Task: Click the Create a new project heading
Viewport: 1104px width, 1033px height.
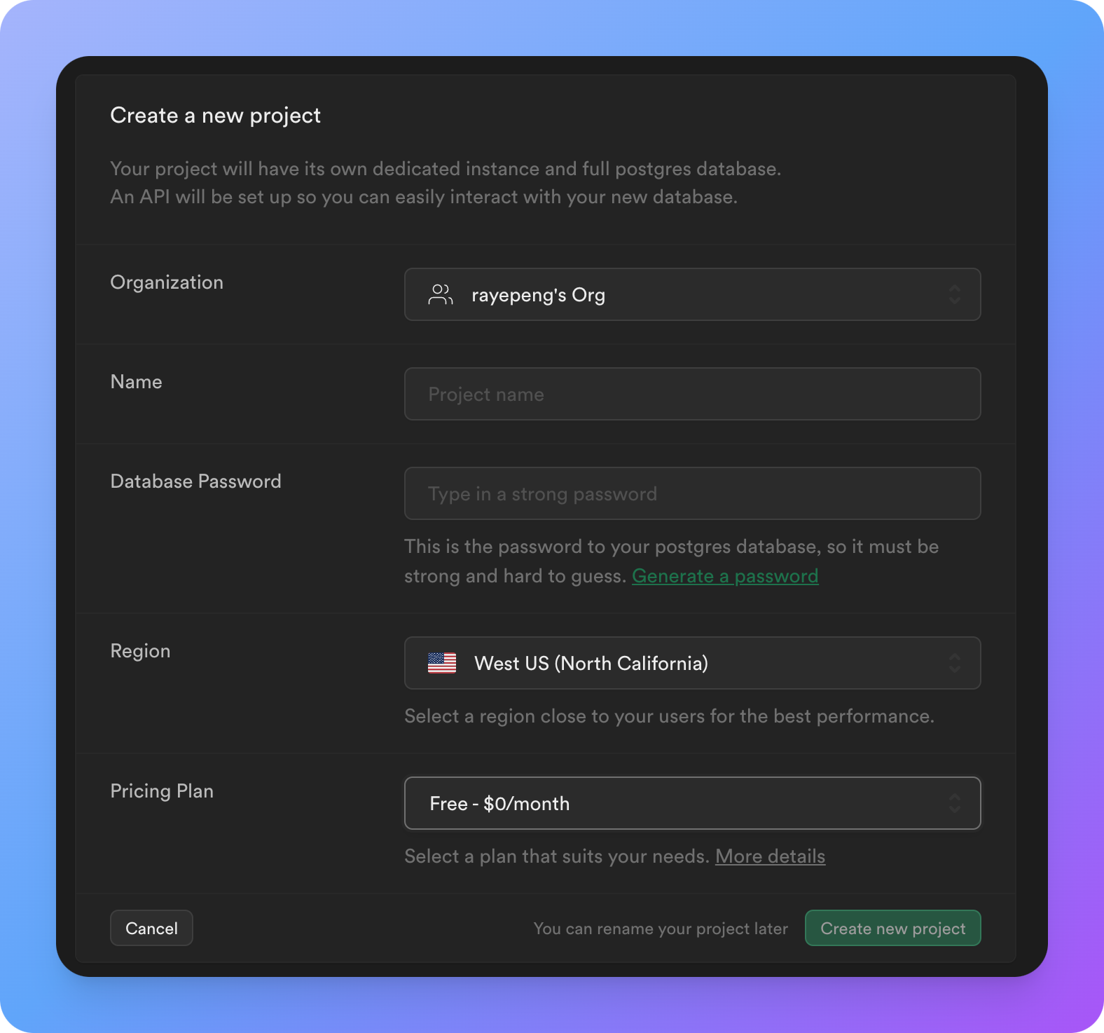Action: pyautogui.click(x=215, y=116)
